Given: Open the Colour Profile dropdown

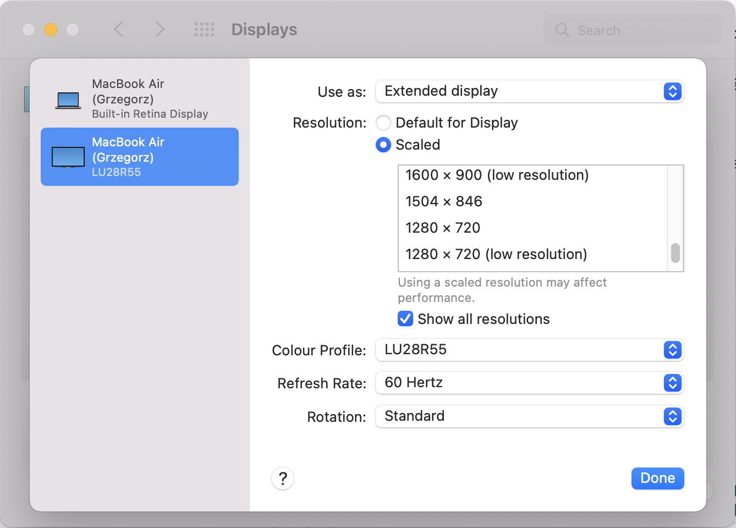Looking at the screenshot, I should click(529, 350).
